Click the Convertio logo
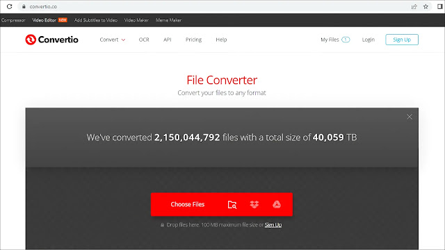Screen dimensions: 445x250 [x=51, y=40]
